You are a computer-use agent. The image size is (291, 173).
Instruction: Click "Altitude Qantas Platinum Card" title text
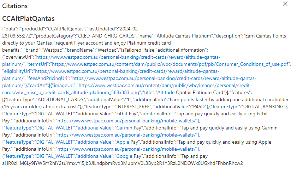point(190,93)
